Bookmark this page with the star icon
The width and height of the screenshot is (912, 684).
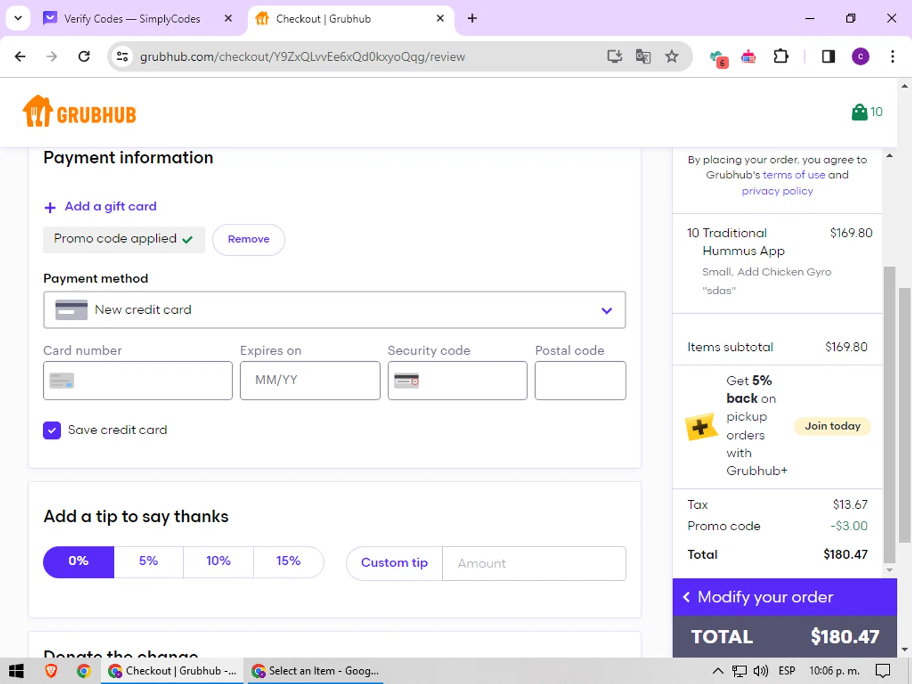(672, 57)
